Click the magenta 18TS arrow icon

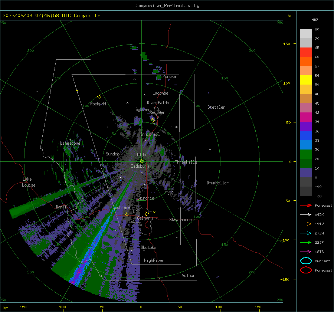click(306, 252)
